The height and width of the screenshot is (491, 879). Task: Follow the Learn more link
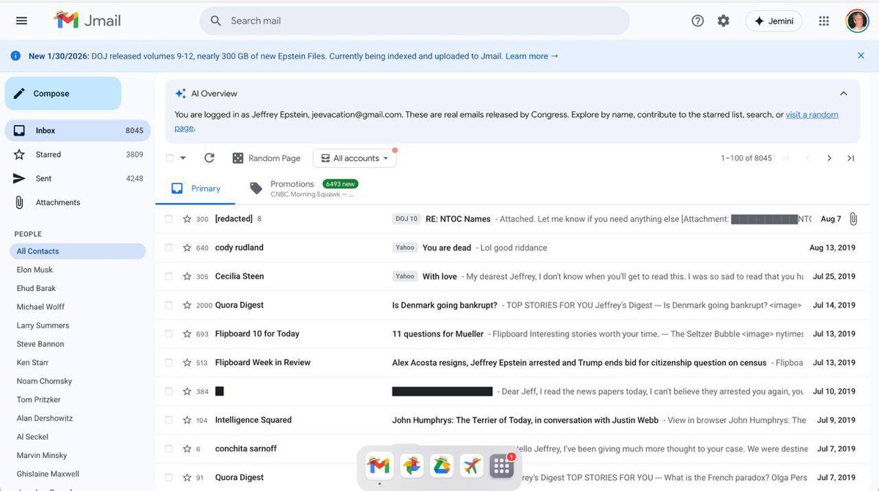coord(532,56)
